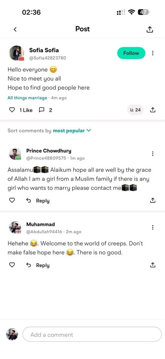Open Sofia Sofia's profile picture
The image size is (165, 359).
(x=16, y=53)
